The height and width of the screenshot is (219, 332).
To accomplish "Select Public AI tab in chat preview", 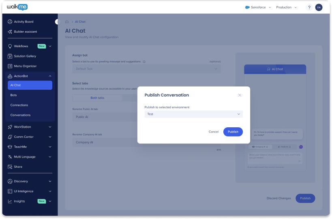I will coord(284,147).
